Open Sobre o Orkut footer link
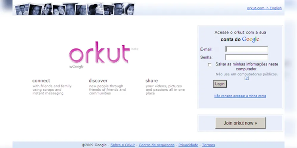 (123, 145)
